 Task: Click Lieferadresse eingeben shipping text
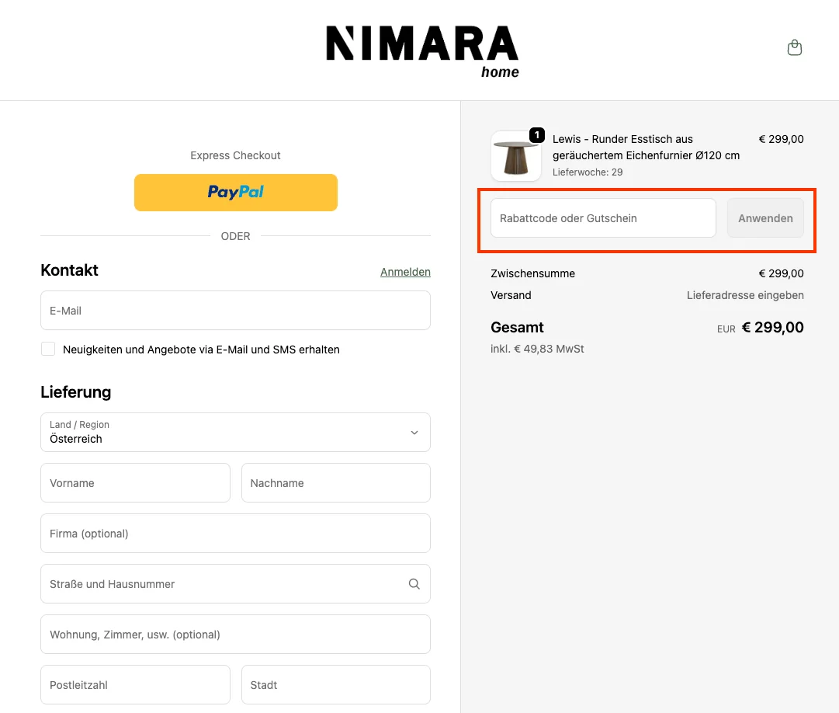[745, 295]
